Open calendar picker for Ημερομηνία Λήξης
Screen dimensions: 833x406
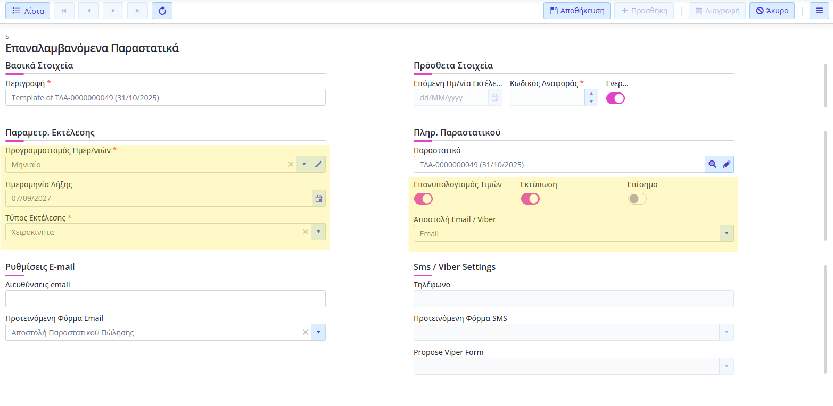[x=318, y=198]
